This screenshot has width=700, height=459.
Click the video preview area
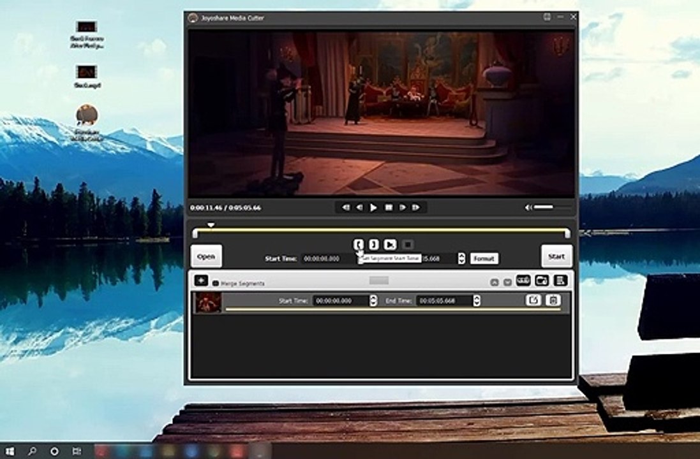click(381, 113)
